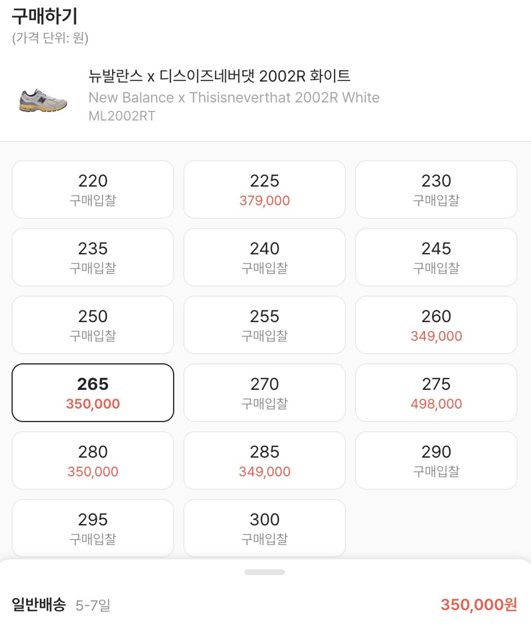Select size 300 bid button

point(264,528)
